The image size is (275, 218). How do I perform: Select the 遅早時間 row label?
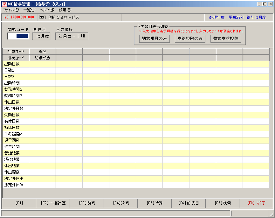pos(16,147)
